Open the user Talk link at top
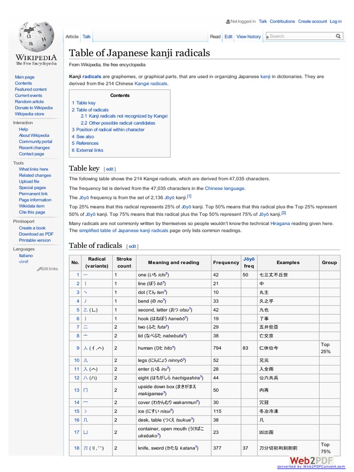Image resolution: width=354 pixels, height=472 pixels. [263, 21]
